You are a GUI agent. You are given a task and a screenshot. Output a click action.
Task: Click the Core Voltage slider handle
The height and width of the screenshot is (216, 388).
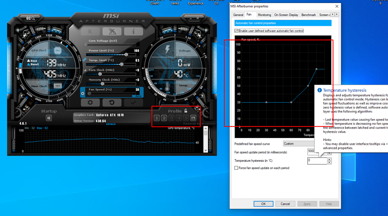[x=86, y=45]
